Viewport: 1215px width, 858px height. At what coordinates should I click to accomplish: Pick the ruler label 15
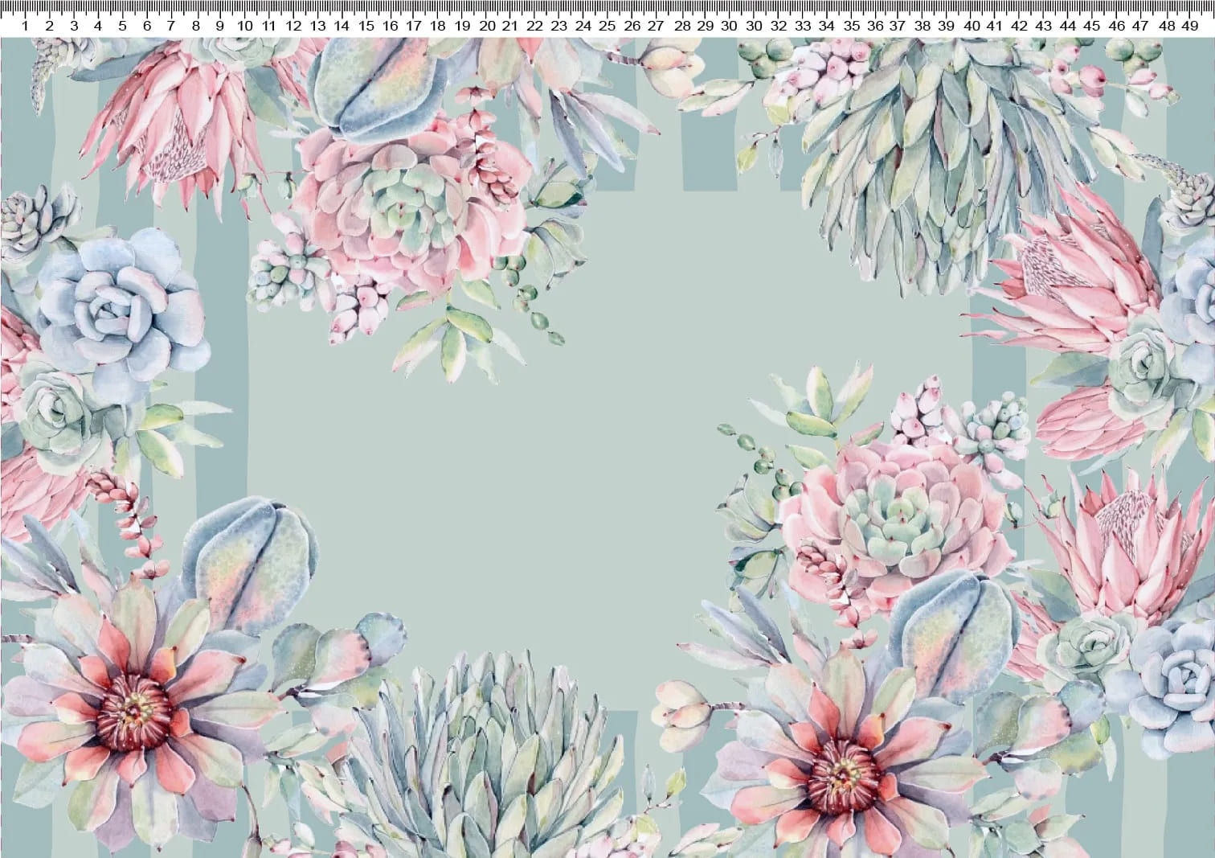pos(366,26)
